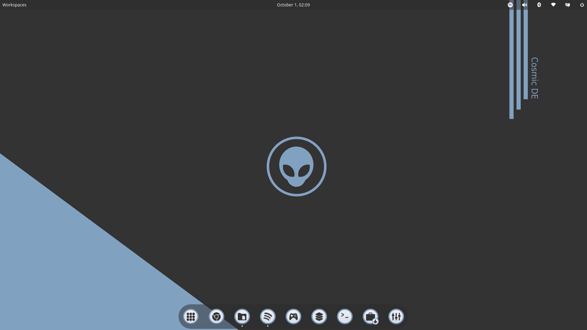Launch the terminal from the dock

(345, 317)
